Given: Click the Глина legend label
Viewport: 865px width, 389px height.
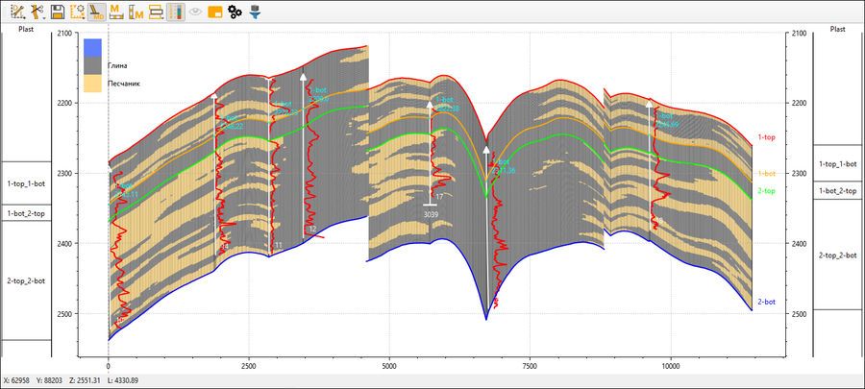Looking at the screenshot, I should pyautogui.click(x=117, y=66).
